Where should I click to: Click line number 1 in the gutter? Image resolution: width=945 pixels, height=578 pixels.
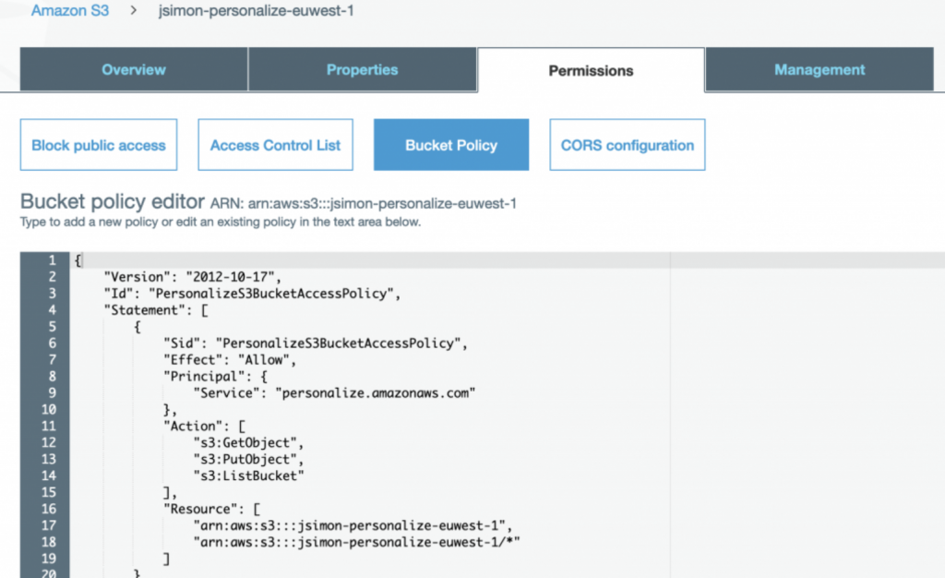(52, 260)
